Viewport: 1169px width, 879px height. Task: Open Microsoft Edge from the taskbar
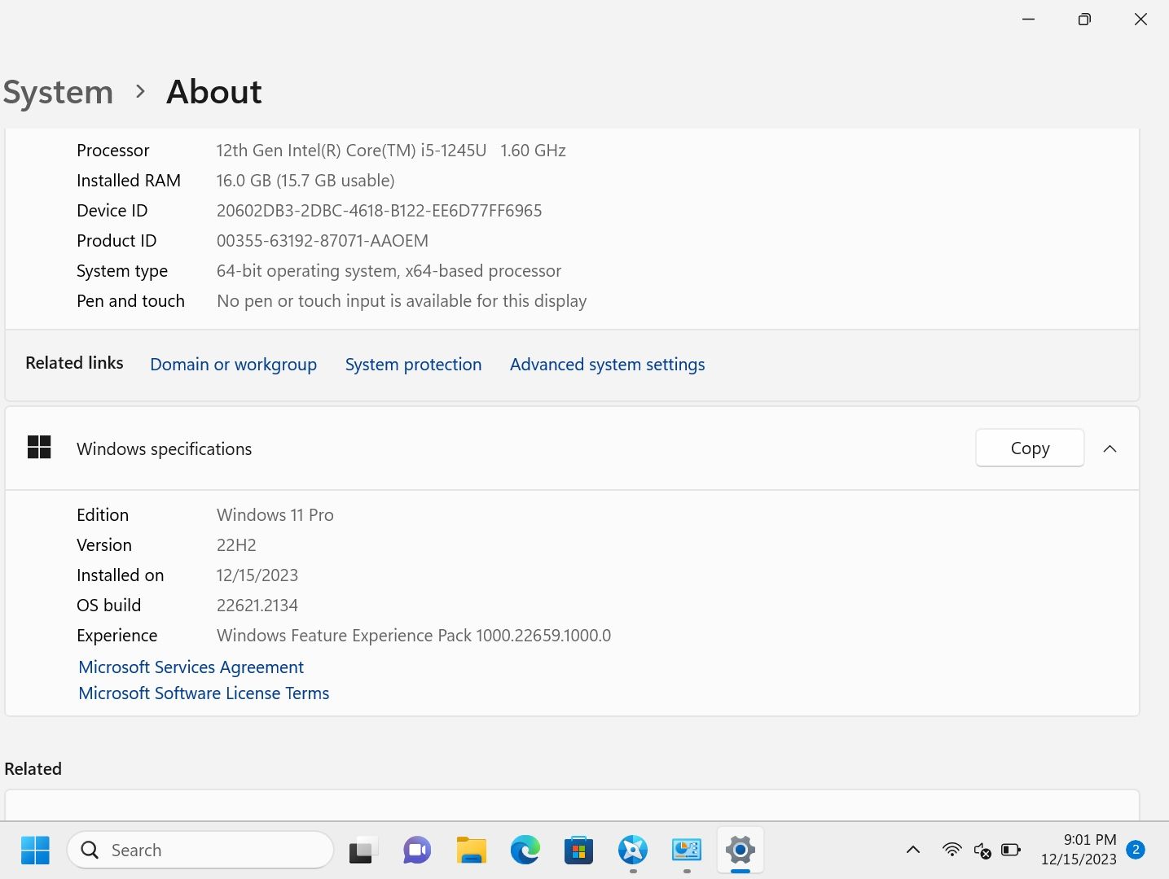[525, 850]
